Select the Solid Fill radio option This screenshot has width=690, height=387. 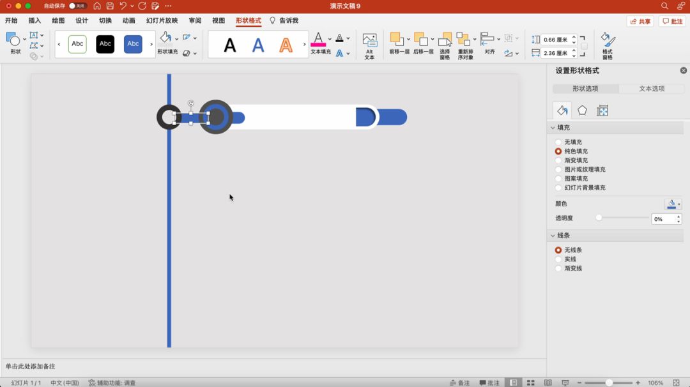pyautogui.click(x=558, y=151)
